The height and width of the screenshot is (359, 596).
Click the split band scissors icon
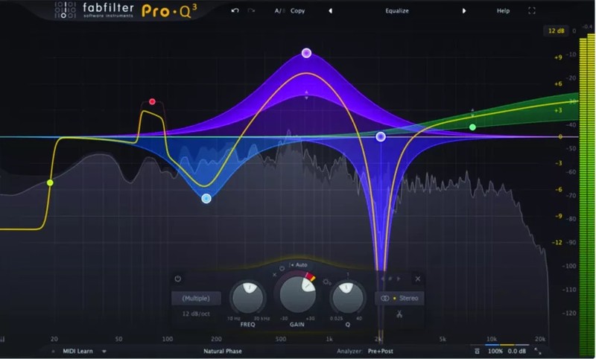point(399,314)
